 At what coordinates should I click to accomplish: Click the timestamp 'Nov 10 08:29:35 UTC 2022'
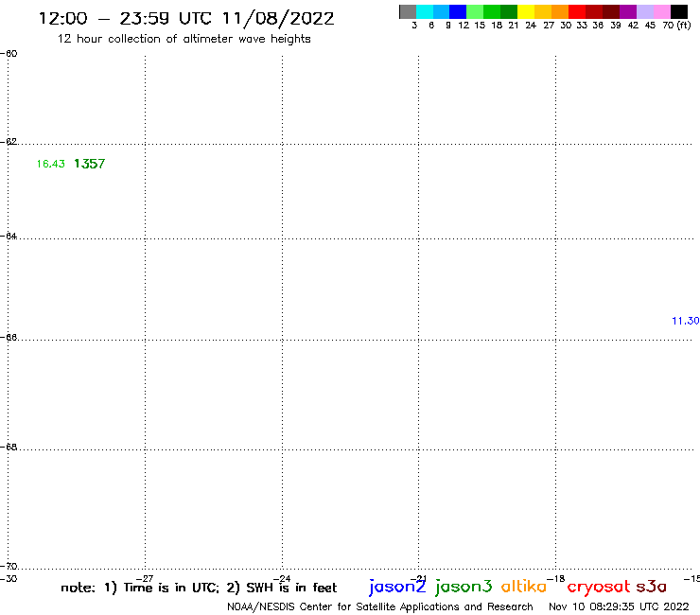tap(619, 606)
